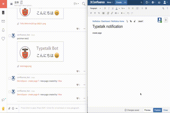Viewport: 170px width, 113px height.
Task: Click the search magnifier in Typetalk header
Action: (x=84, y=4)
